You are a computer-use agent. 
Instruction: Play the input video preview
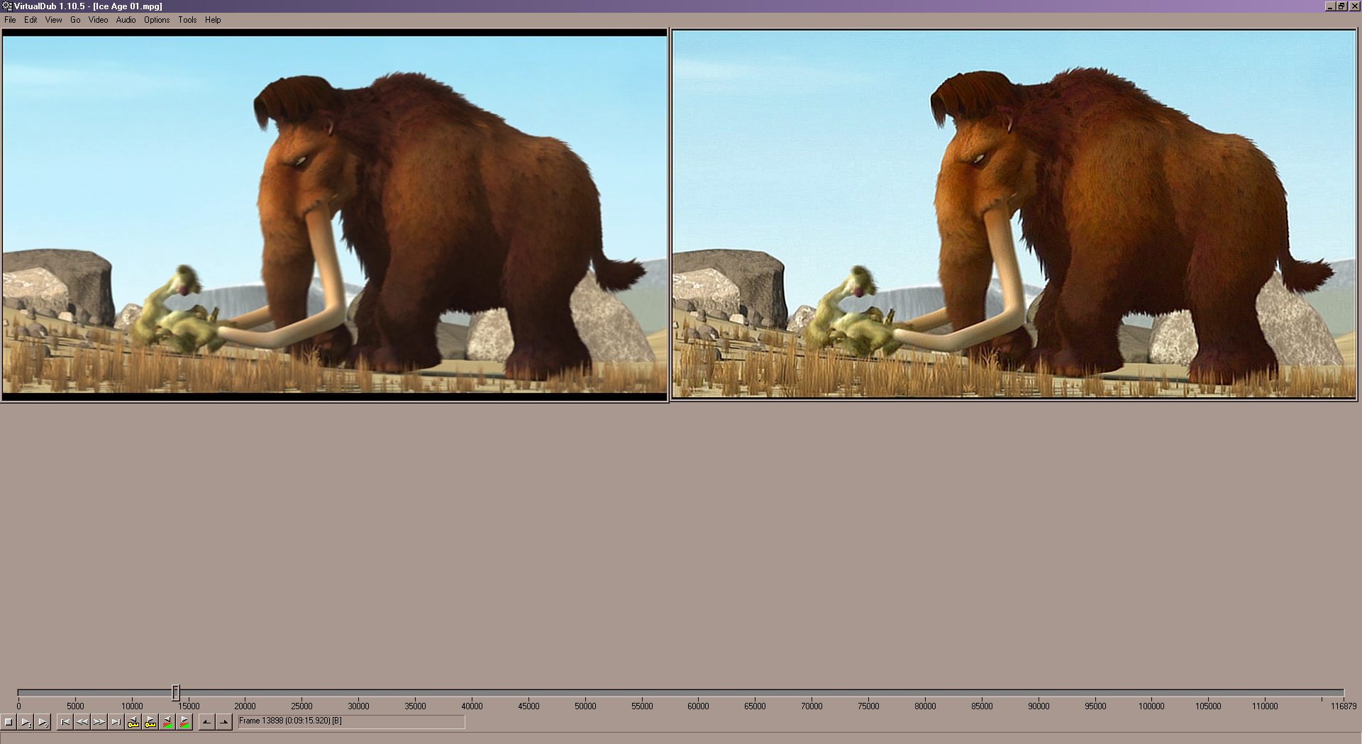click(x=26, y=722)
